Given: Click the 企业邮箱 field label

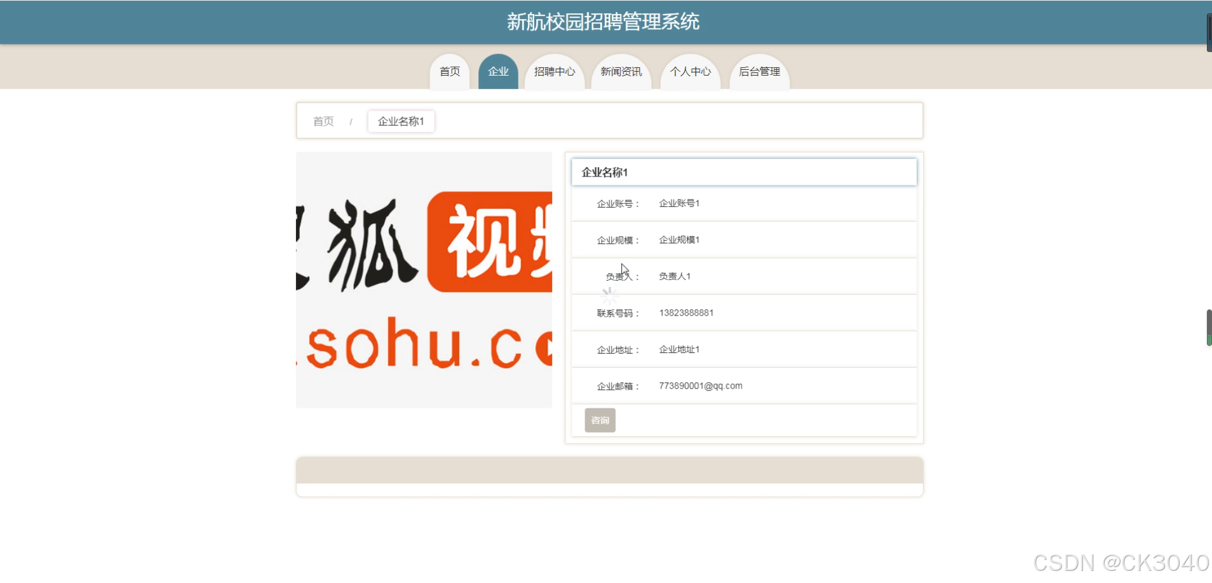Looking at the screenshot, I should (x=617, y=386).
